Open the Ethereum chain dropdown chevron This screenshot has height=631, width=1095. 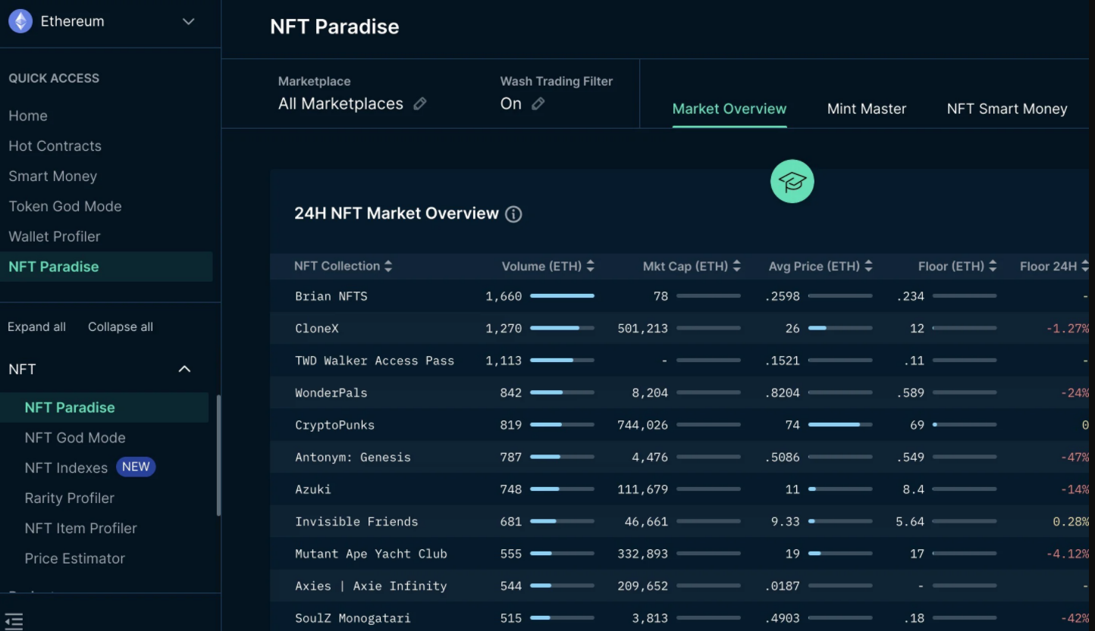(x=189, y=21)
